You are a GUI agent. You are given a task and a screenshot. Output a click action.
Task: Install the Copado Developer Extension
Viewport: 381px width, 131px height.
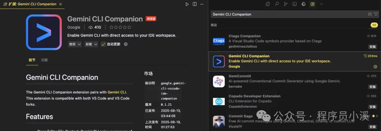[x=373, y=107]
